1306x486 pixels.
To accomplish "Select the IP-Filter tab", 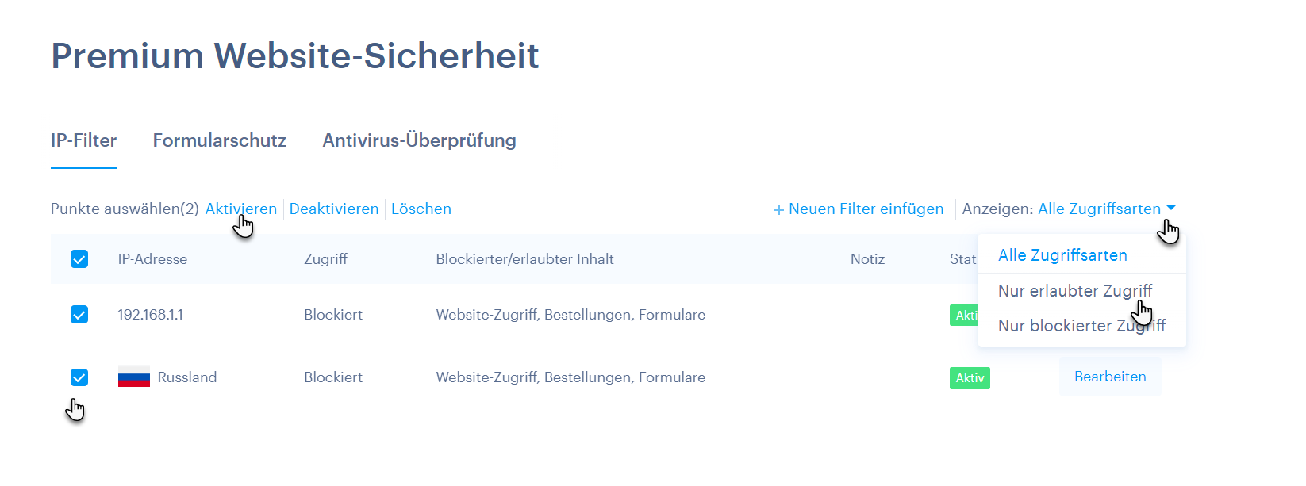I will click(83, 140).
